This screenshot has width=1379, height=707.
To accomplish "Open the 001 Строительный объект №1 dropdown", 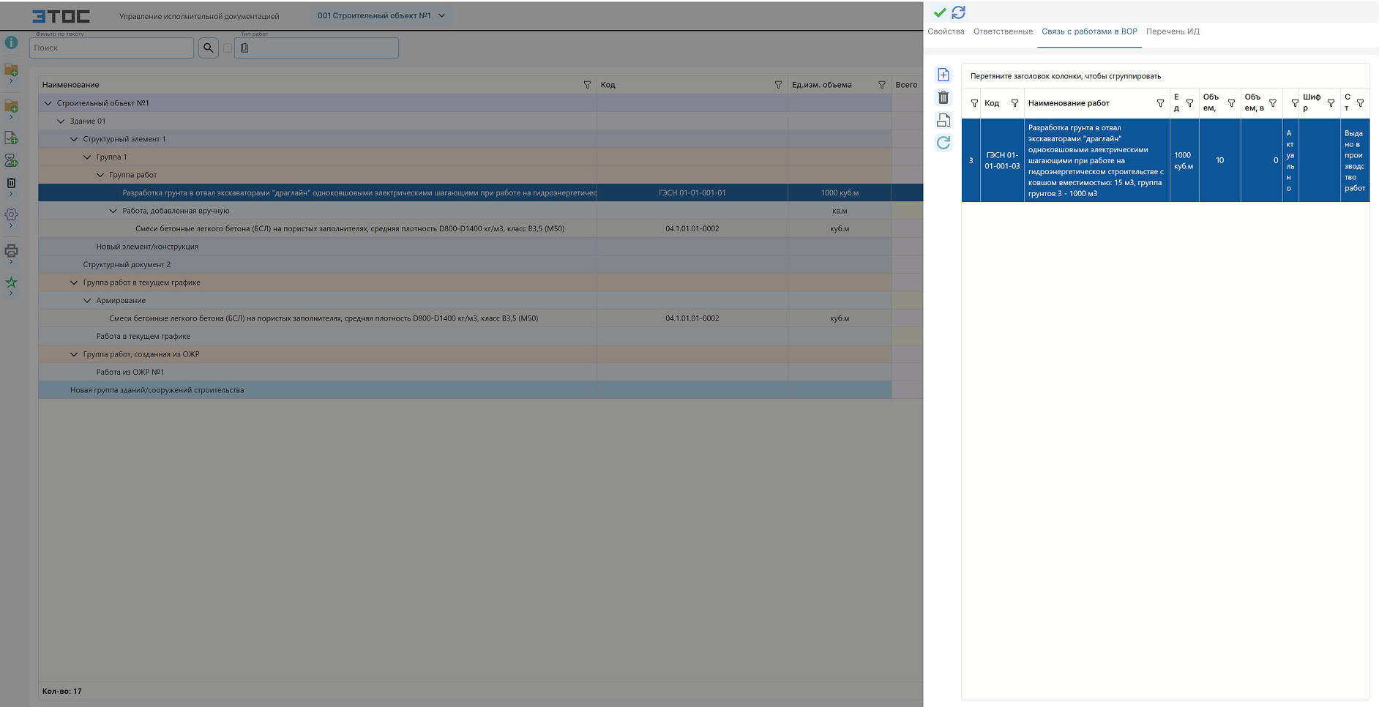I will pos(381,15).
